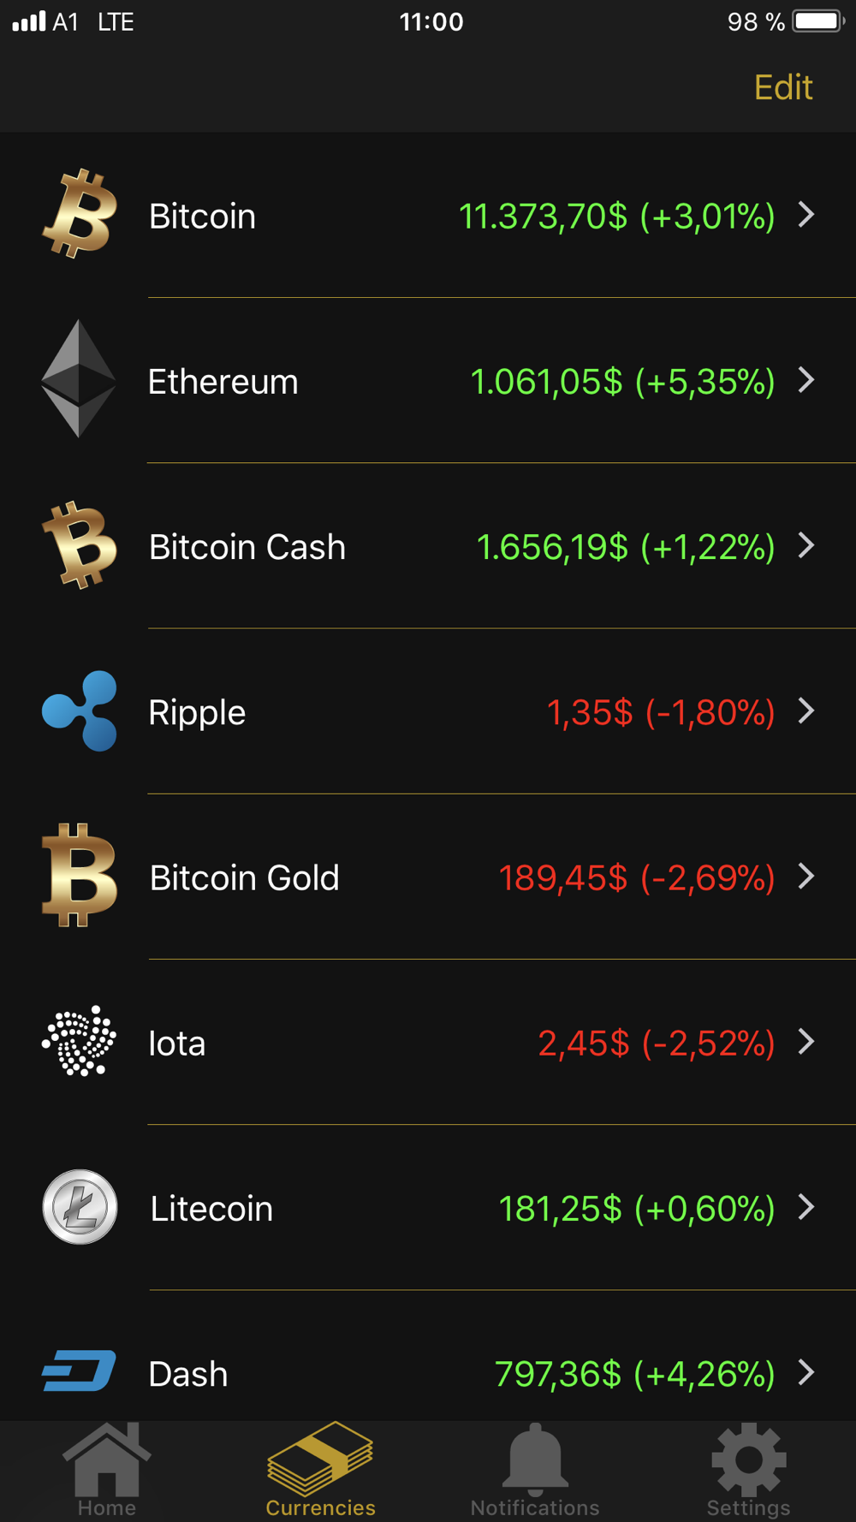Viewport: 856px width, 1522px height.
Task: Open Ripple details using its chevron
Action: [x=806, y=710]
